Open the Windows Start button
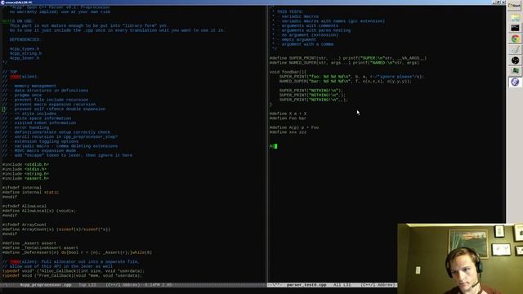The image size is (523, 294). pos(515,6)
